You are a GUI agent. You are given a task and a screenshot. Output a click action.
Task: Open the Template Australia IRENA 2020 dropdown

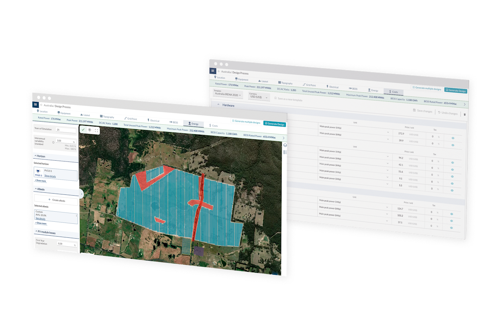click(x=228, y=94)
